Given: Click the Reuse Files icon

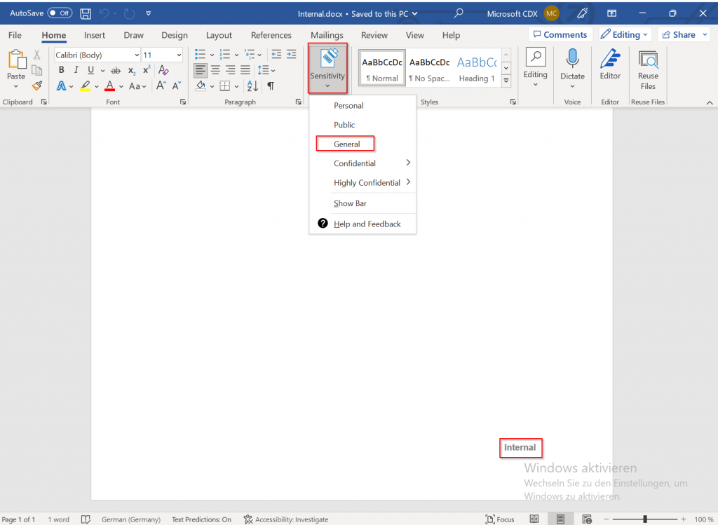Looking at the screenshot, I should click(x=648, y=60).
